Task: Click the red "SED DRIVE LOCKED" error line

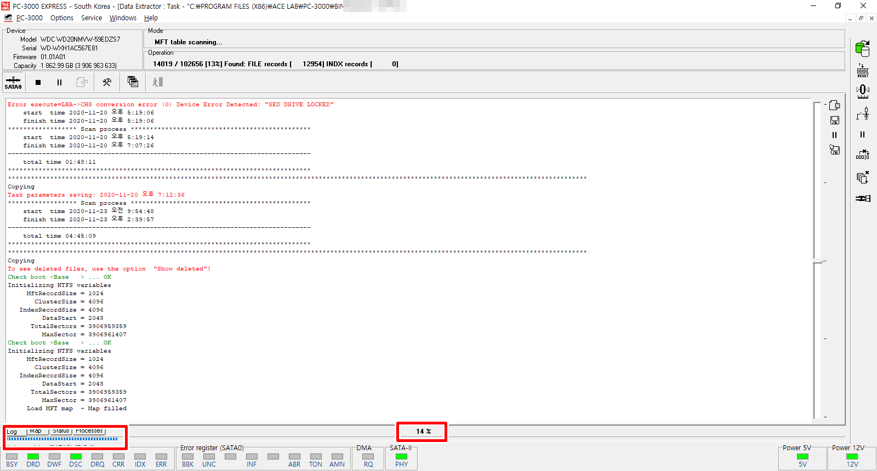Action: pyautogui.click(x=170, y=105)
